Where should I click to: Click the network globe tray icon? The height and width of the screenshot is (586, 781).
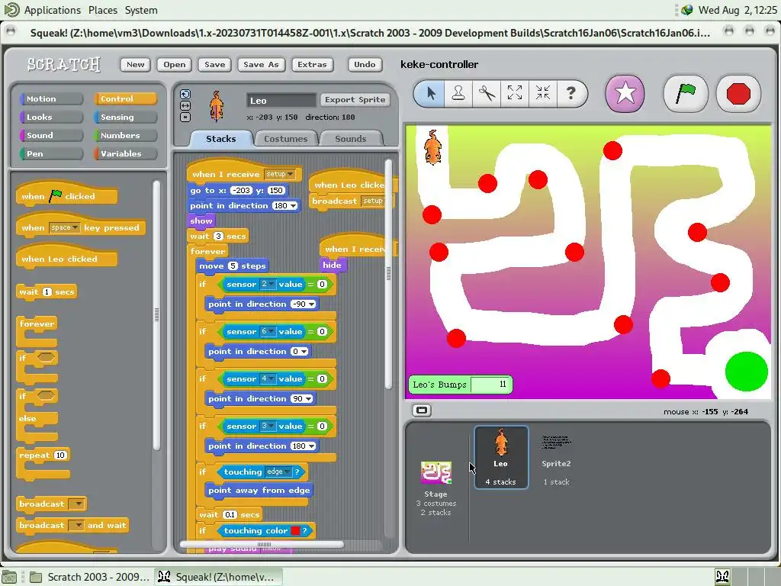(x=687, y=10)
